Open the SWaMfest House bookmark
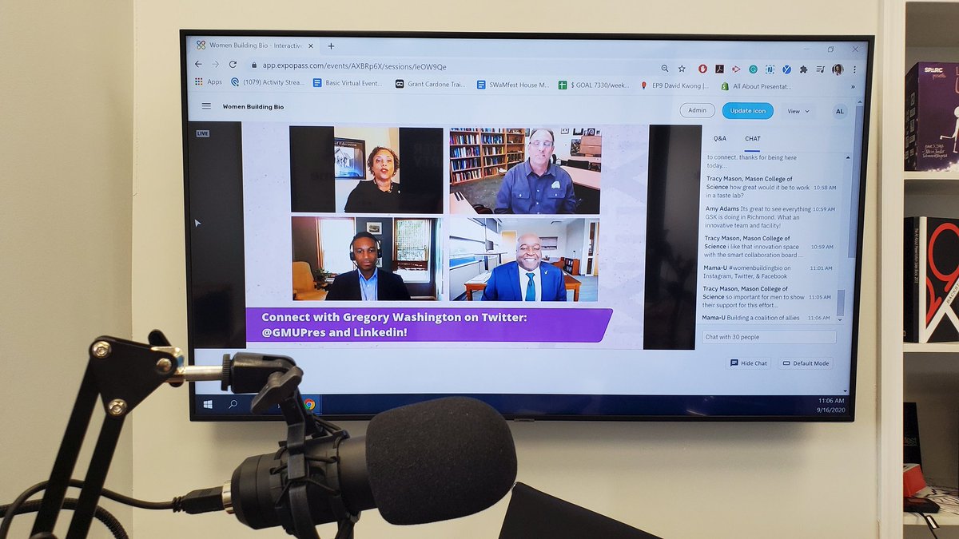Screen dimensions: 959x539 pos(513,84)
